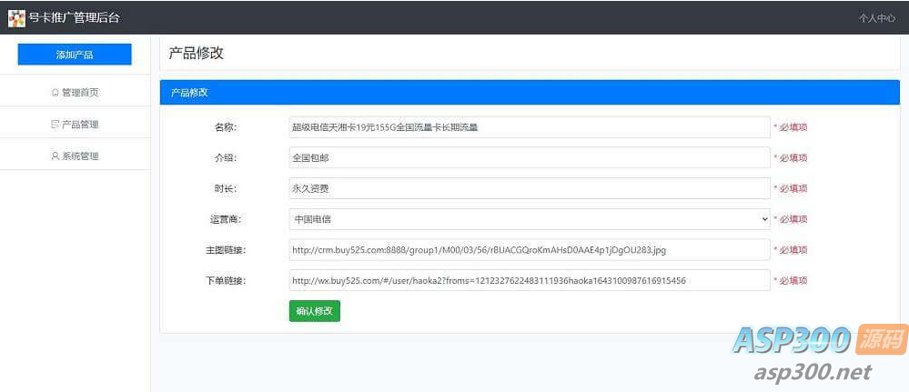The image size is (909, 392).
Task: Click the colorful logo icon in header
Action: pos(16,17)
